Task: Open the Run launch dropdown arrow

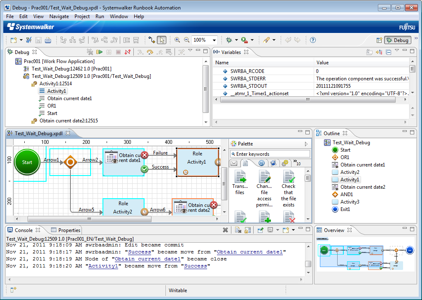Action: pos(252,40)
